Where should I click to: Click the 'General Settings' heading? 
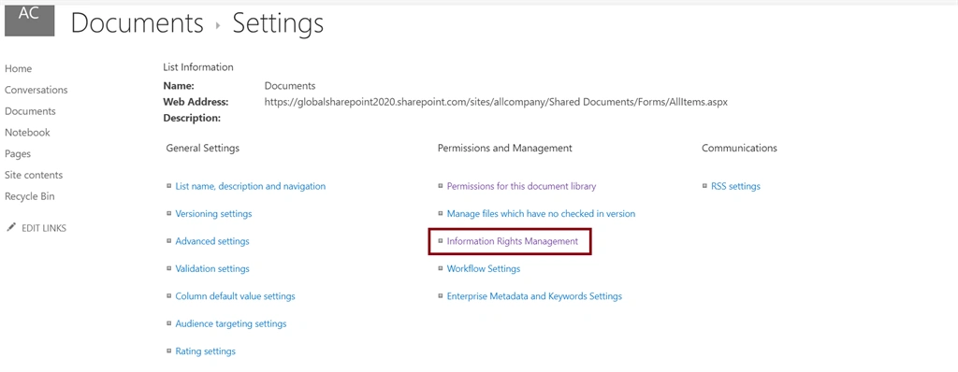[203, 148]
